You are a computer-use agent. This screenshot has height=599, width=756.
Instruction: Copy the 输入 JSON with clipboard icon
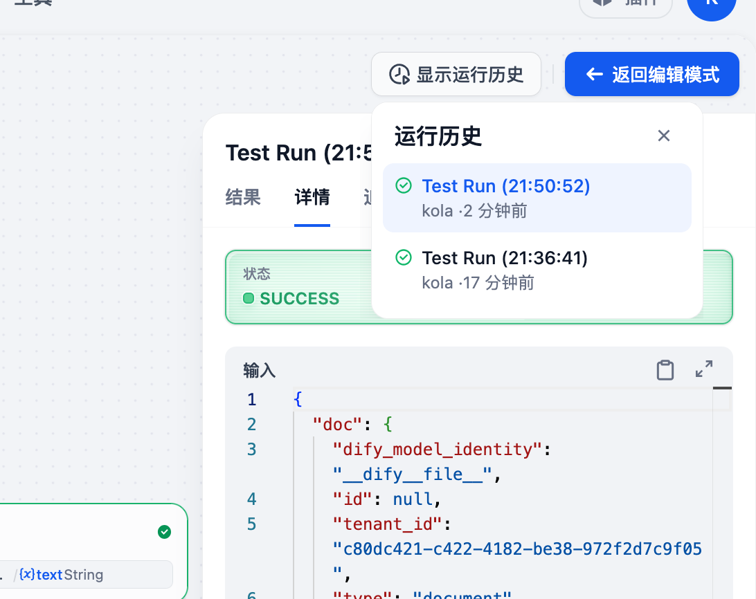pos(665,370)
